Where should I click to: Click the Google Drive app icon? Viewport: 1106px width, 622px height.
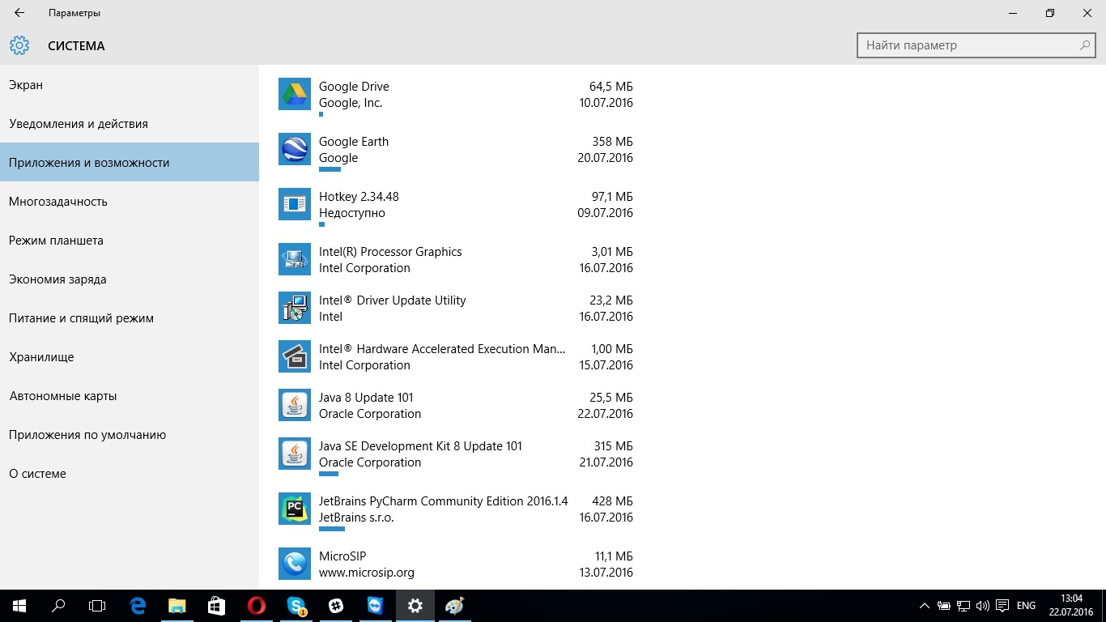[x=295, y=94]
